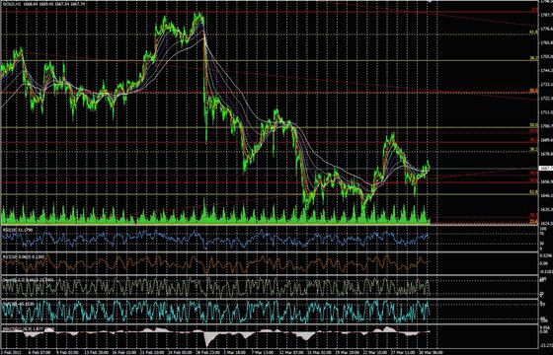Select the yellow 50.0 Fibonacci label near 1700
This screenshot has height=355, width=553.
click(534, 125)
